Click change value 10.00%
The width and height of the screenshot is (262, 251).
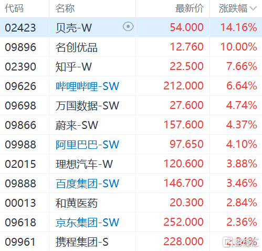239,47
